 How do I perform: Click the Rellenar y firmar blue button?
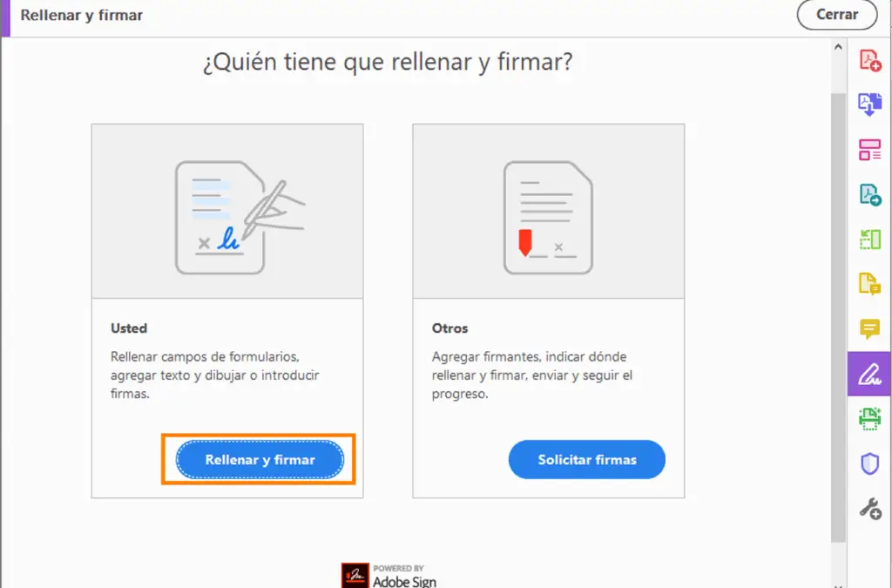pyautogui.click(x=260, y=459)
